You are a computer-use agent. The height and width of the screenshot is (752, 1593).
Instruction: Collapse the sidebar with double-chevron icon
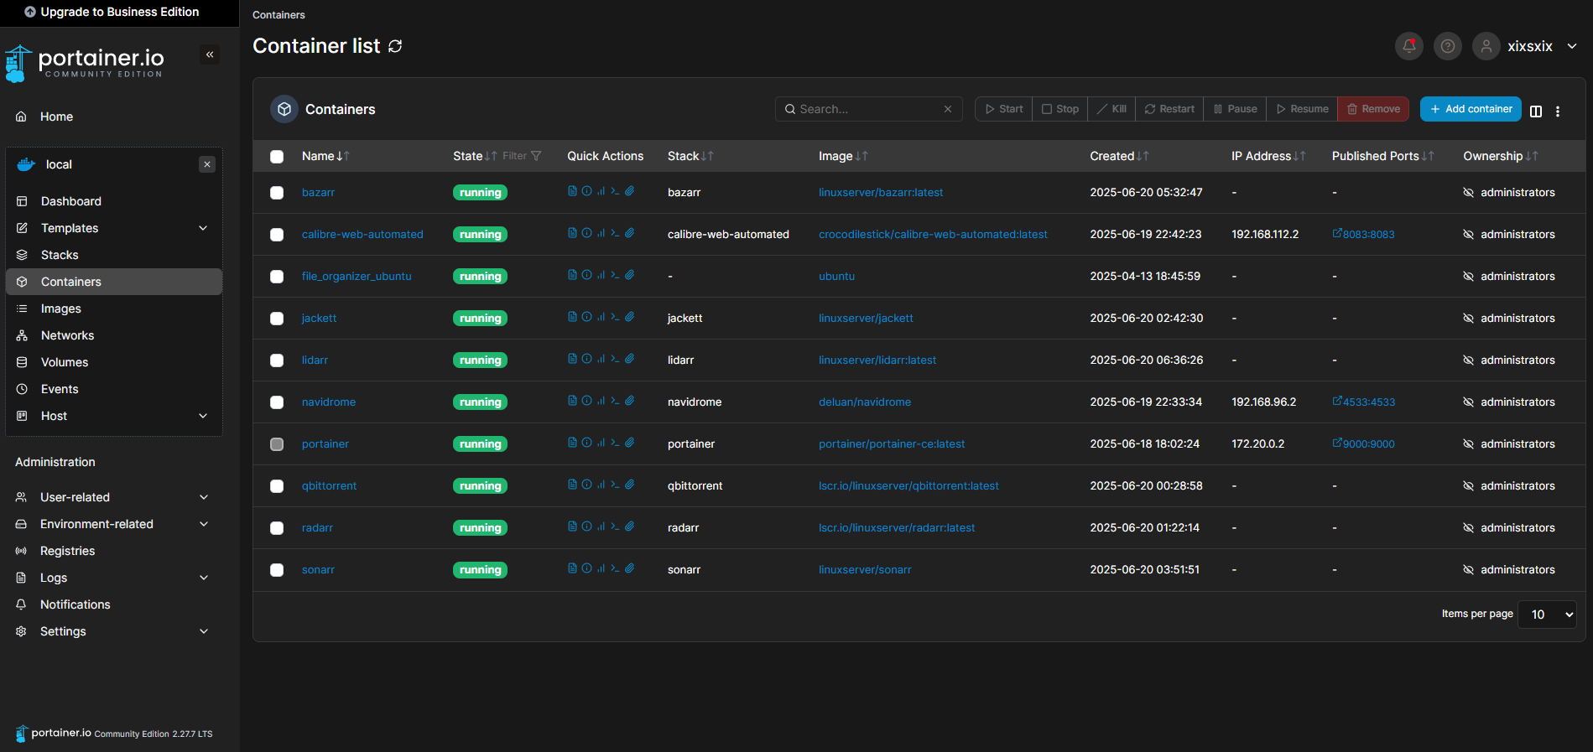210,54
